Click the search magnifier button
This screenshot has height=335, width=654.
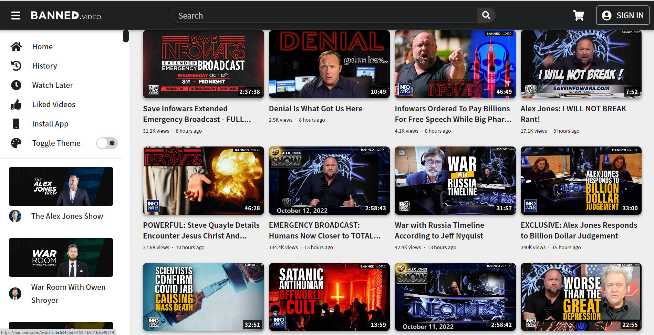(486, 16)
